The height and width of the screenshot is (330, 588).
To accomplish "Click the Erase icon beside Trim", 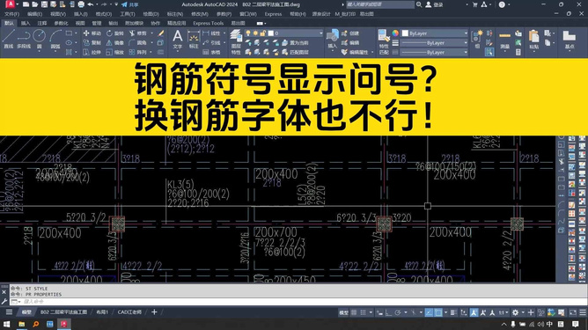I will pyautogui.click(x=161, y=33).
